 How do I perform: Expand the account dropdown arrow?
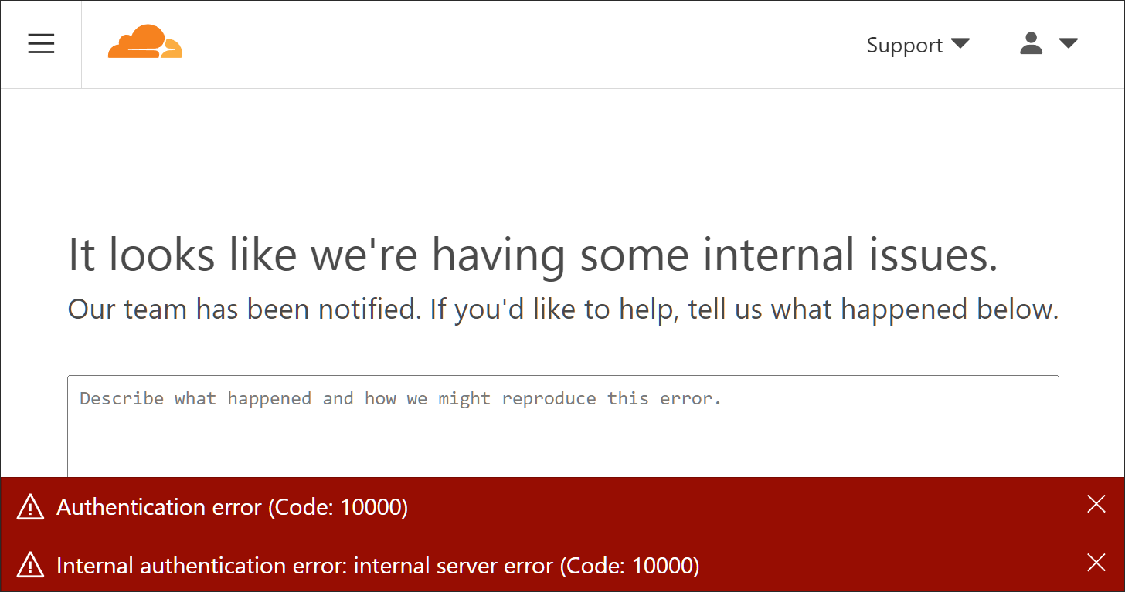click(1068, 43)
